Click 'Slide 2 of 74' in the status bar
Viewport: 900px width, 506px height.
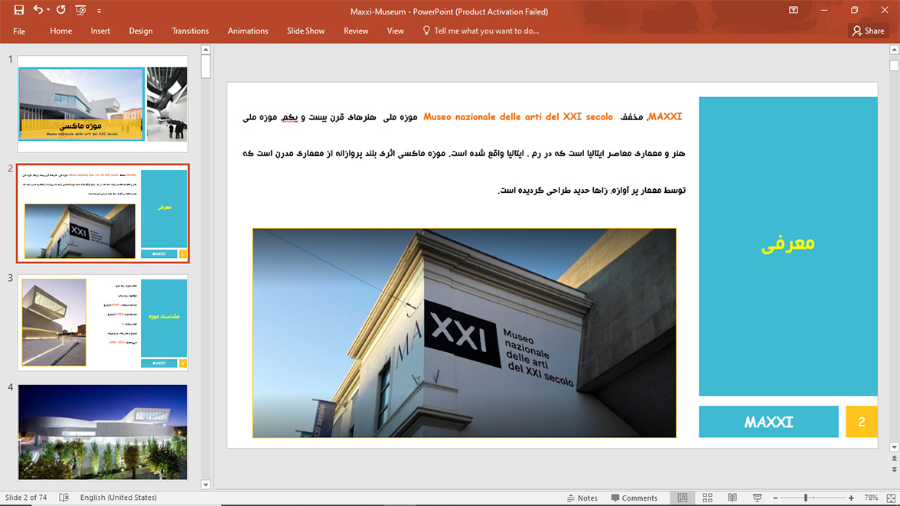[x=26, y=498]
